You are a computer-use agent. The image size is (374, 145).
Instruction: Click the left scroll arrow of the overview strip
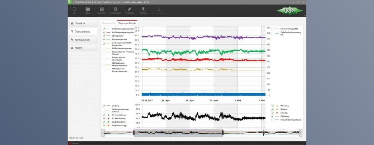point(103,133)
